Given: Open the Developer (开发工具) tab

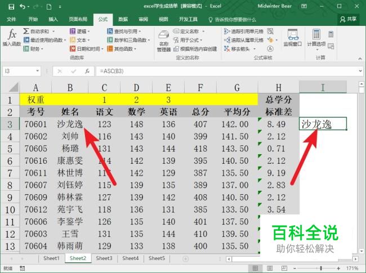Looking at the screenshot, I should (x=188, y=19).
